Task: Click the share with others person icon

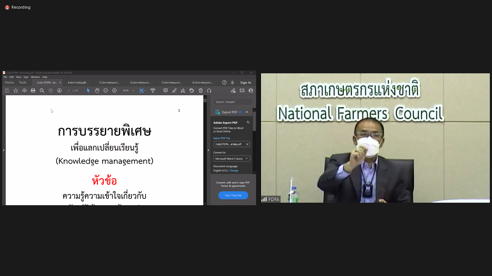Action: tap(251, 91)
